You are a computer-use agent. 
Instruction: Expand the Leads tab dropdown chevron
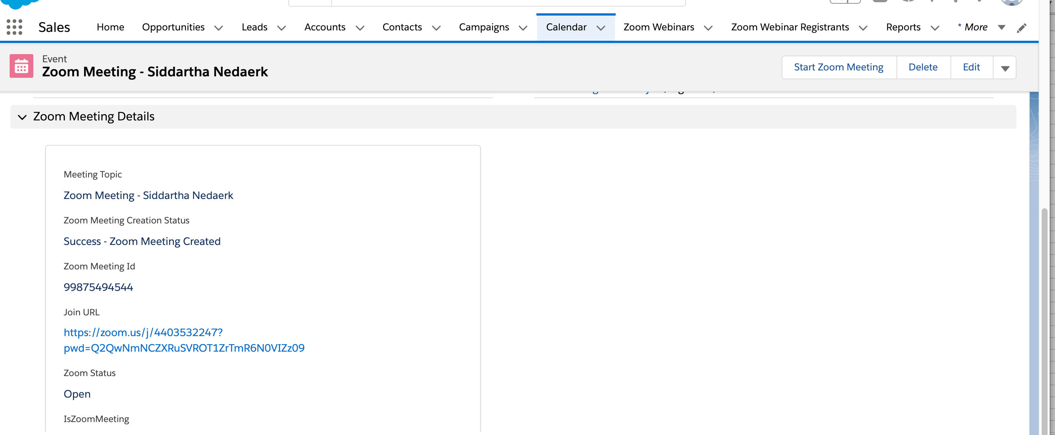282,28
